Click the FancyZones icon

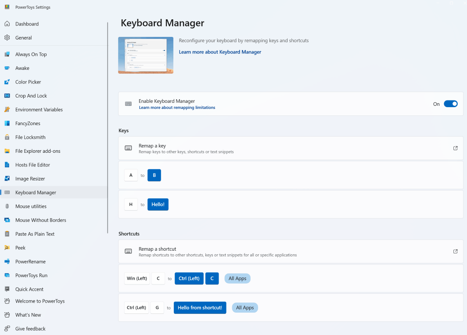coord(7,123)
